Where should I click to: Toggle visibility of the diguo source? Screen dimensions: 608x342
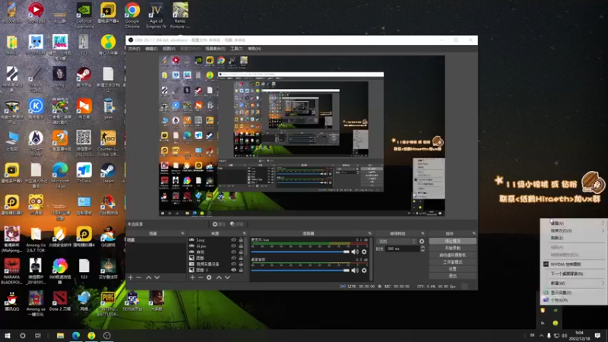tap(233, 245)
